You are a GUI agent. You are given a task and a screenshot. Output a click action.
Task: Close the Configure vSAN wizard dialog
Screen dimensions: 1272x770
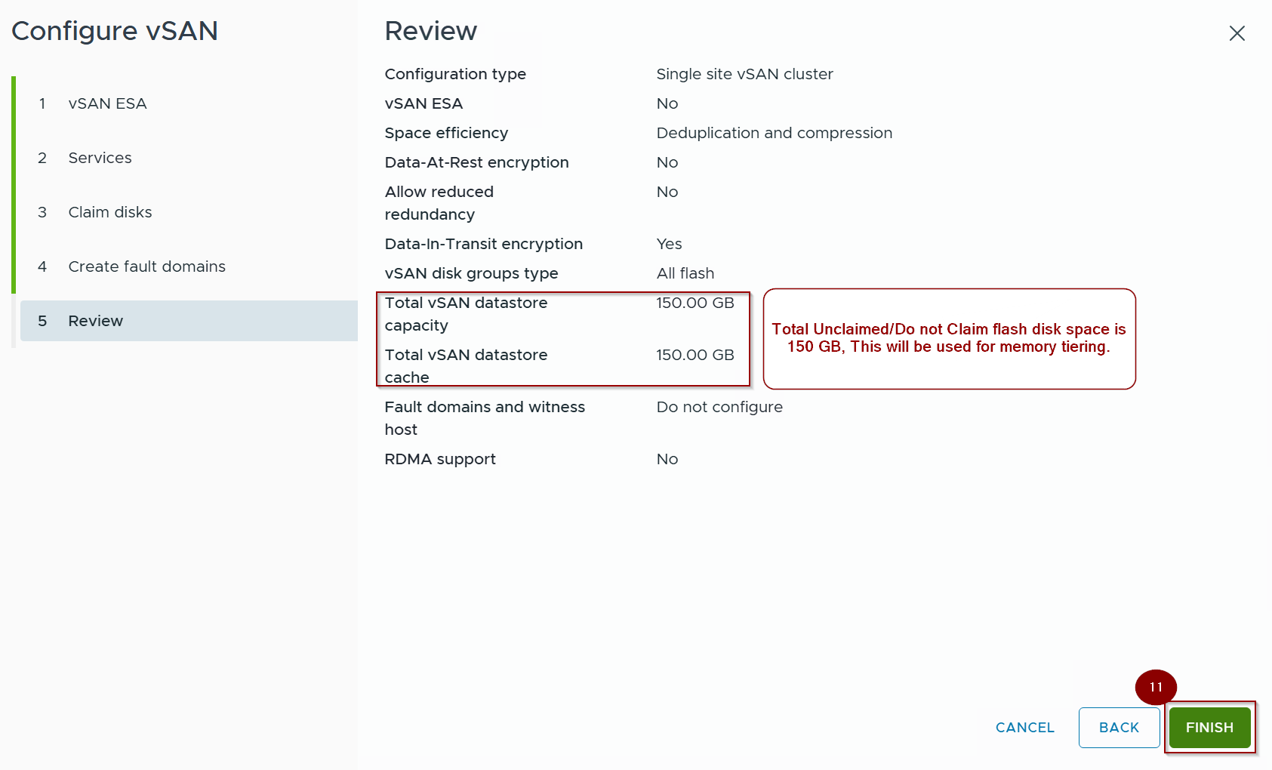click(x=1237, y=33)
